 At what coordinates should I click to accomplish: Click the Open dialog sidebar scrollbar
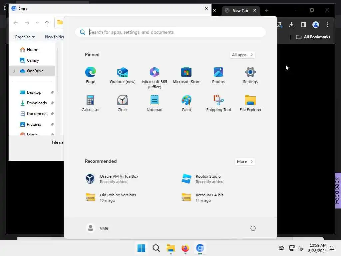58,70
